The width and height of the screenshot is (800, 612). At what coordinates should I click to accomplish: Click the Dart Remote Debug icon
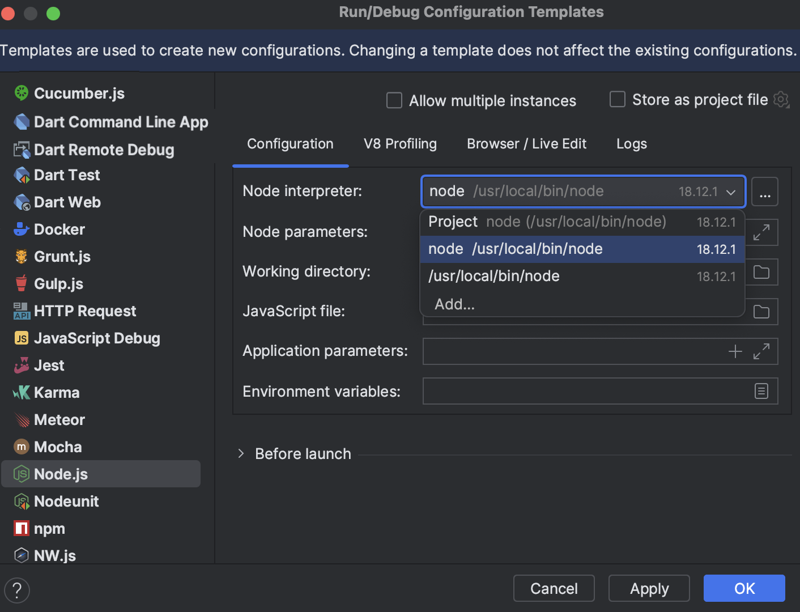(22, 150)
